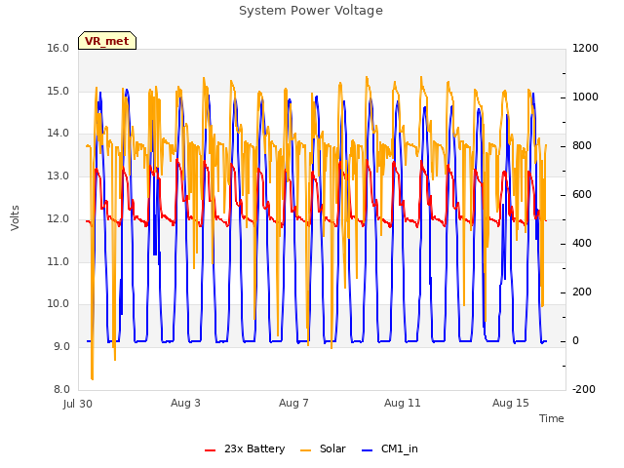
Task: Click the blue CM1_in legend swatch
Action: tap(368, 450)
